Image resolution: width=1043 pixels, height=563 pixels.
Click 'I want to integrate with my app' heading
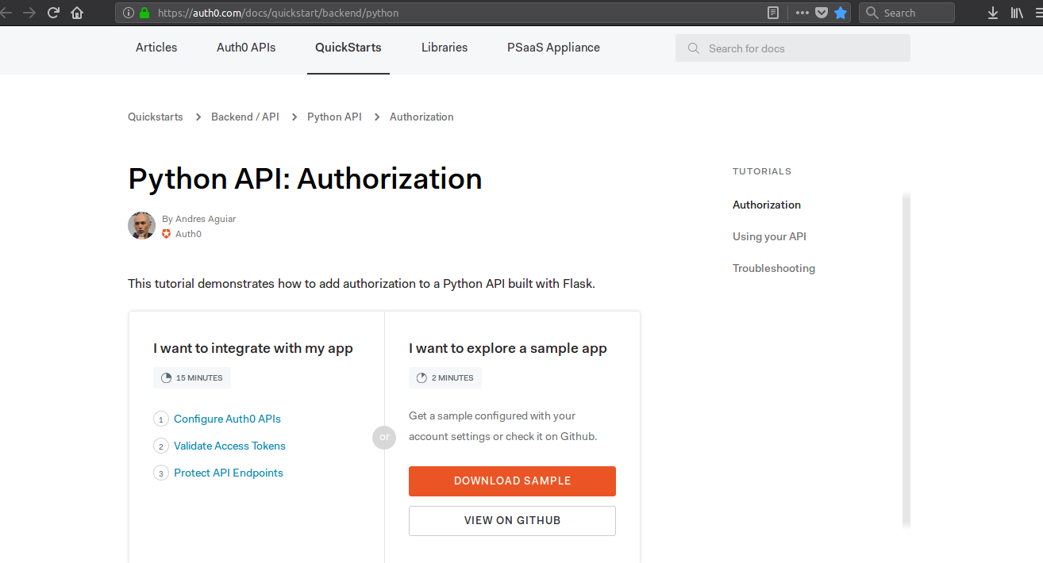click(253, 348)
